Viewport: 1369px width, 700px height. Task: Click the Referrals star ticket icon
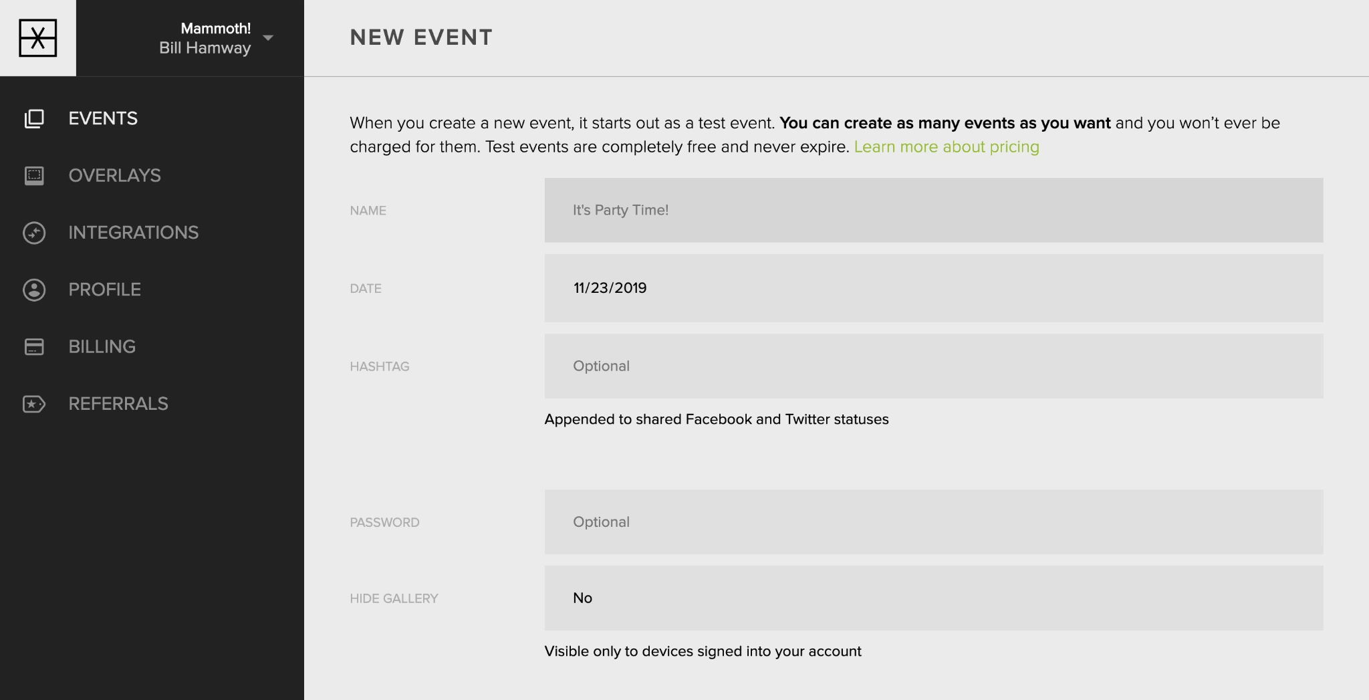pos(34,404)
